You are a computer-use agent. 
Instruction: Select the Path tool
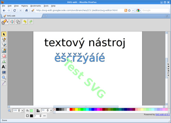(4, 61)
